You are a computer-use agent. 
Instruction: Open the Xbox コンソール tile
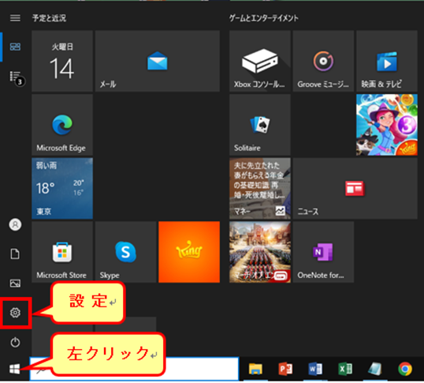tap(260, 62)
